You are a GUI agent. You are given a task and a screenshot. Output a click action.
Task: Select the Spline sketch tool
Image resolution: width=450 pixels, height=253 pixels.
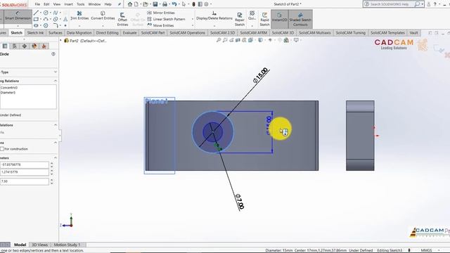point(56,13)
